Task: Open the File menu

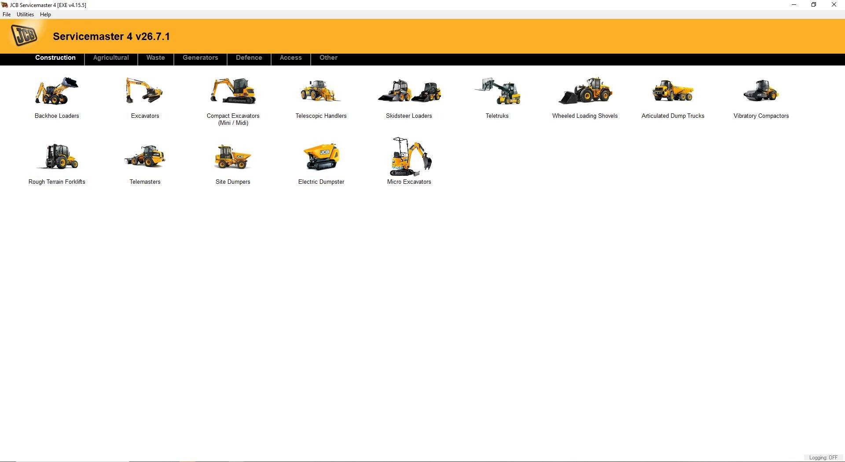Action: click(x=7, y=15)
